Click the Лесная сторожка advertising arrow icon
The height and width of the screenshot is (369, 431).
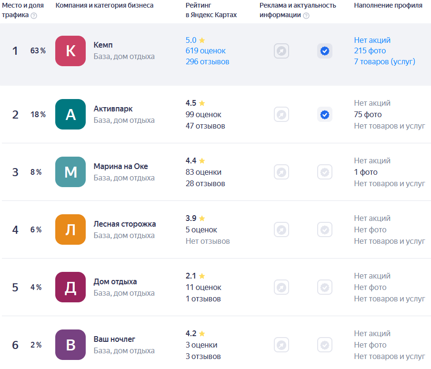pyautogui.click(x=281, y=229)
